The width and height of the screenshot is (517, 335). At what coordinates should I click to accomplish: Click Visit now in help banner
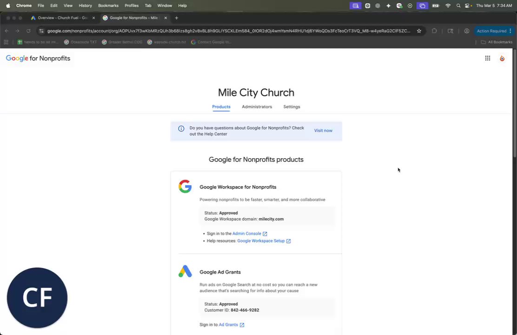[323, 130]
